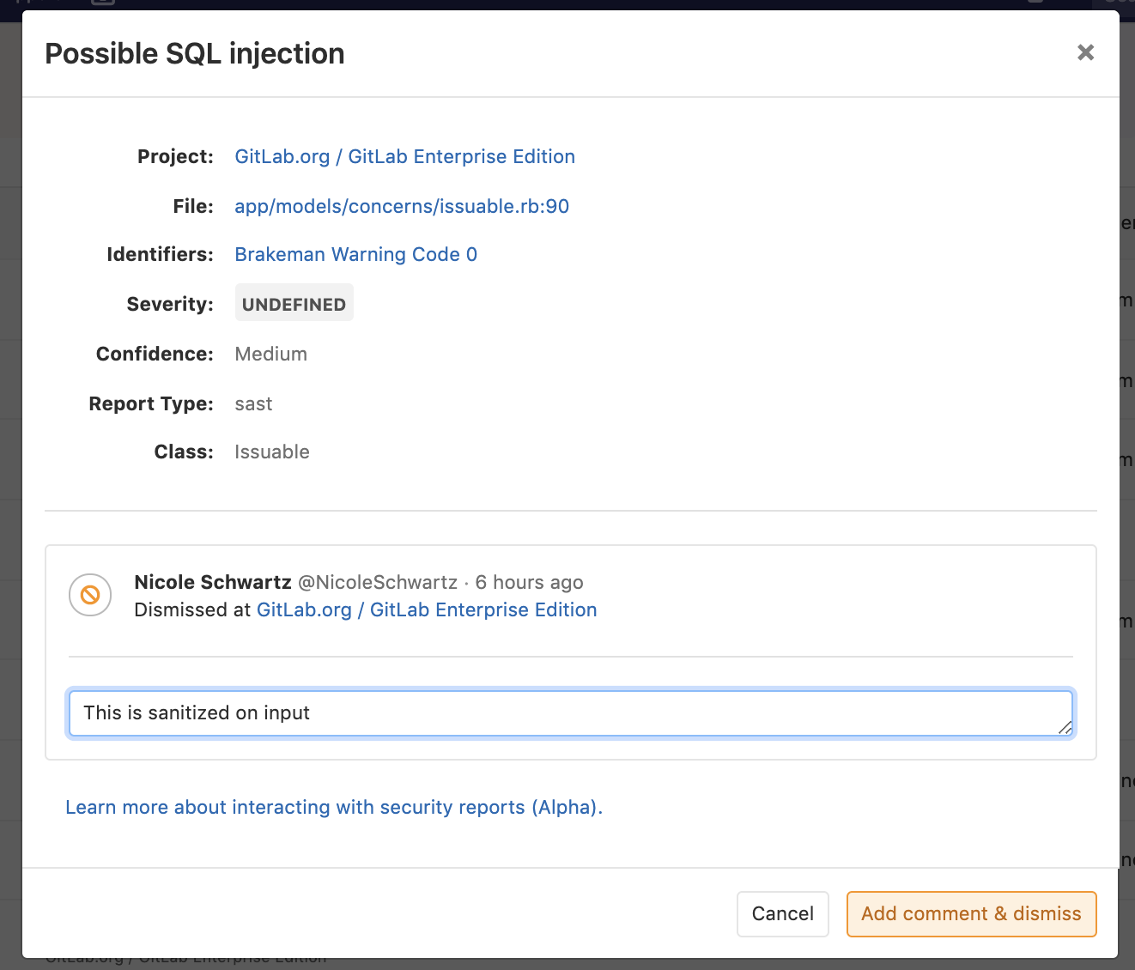This screenshot has height=970, width=1135.
Task: Click Cancel to discard the comment
Action: 782,913
